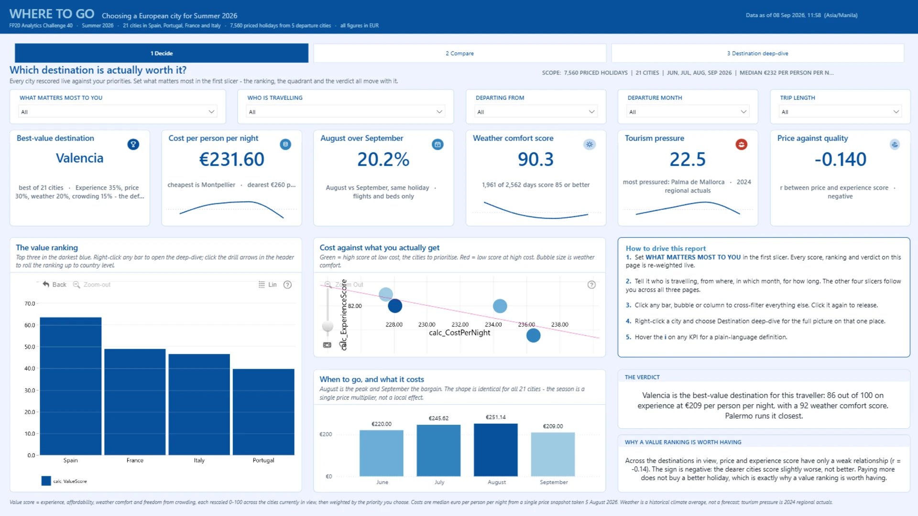Click the 22.5 tourism pressure value
This screenshot has width=918, height=516.
[x=688, y=159]
